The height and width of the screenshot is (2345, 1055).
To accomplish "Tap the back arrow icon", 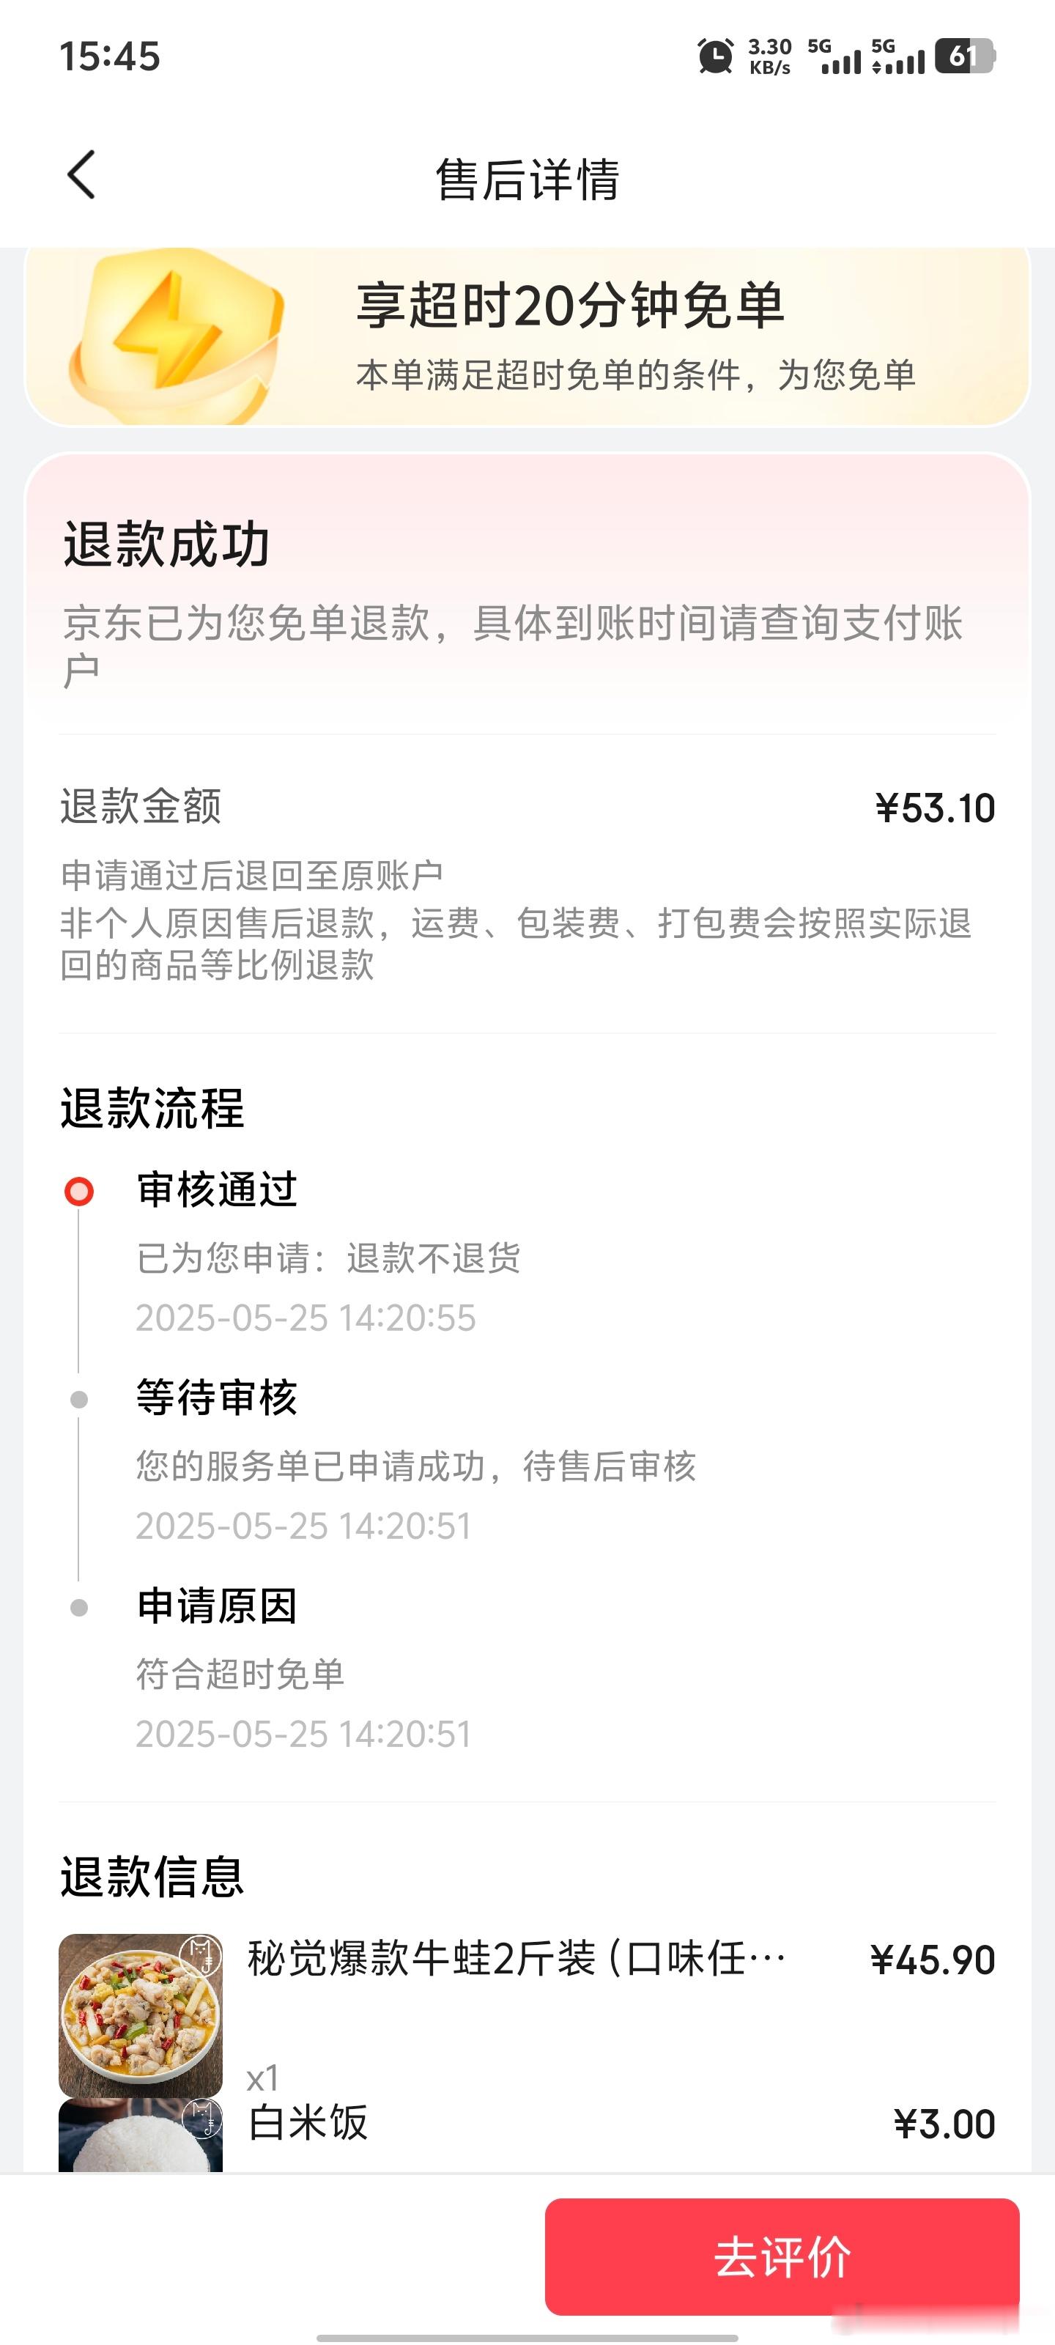I will click(81, 175).
